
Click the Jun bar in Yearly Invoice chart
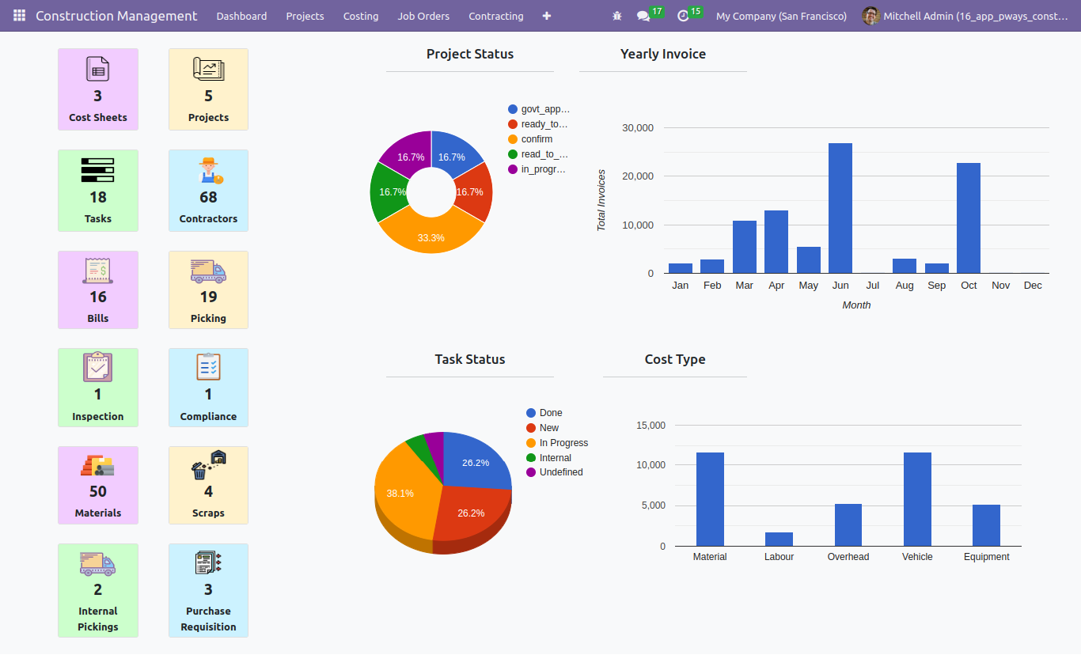840,208
